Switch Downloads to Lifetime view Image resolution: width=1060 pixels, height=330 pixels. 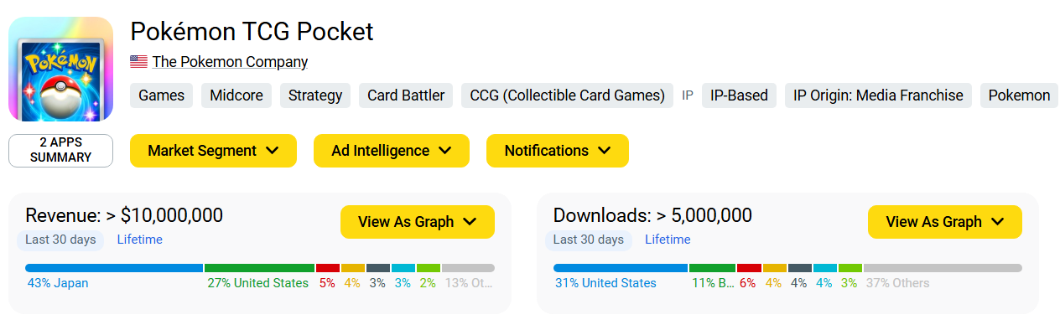(668, 240)
